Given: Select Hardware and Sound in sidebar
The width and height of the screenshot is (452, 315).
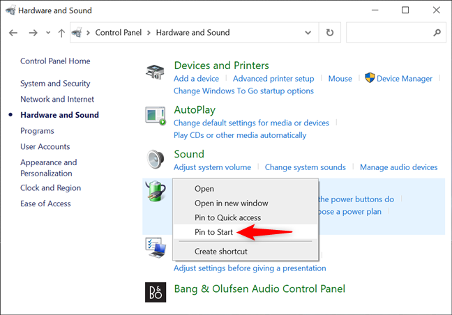Looking at the screenshot, I should pyautogui.click(x=59, y=115).
